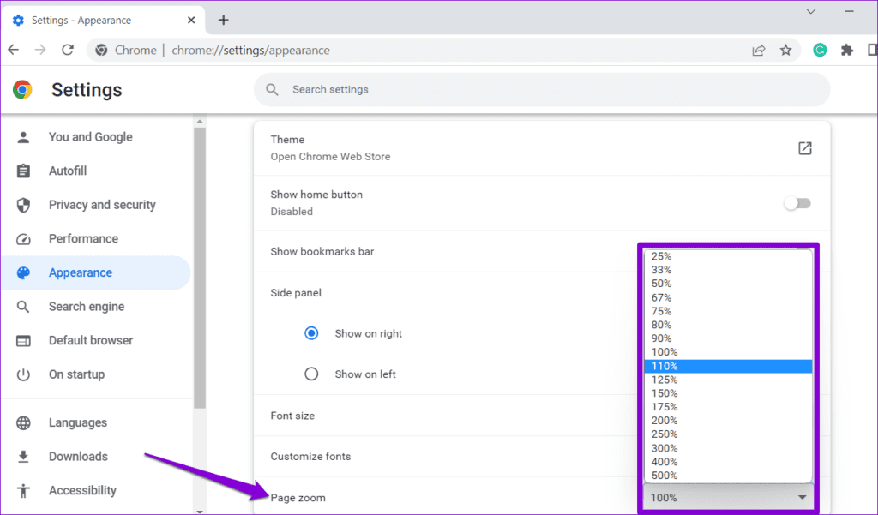The height and width of the screenshot is (515, 878).
Task: Click the tab search chevron in title bar
Action: click(811, 11)
